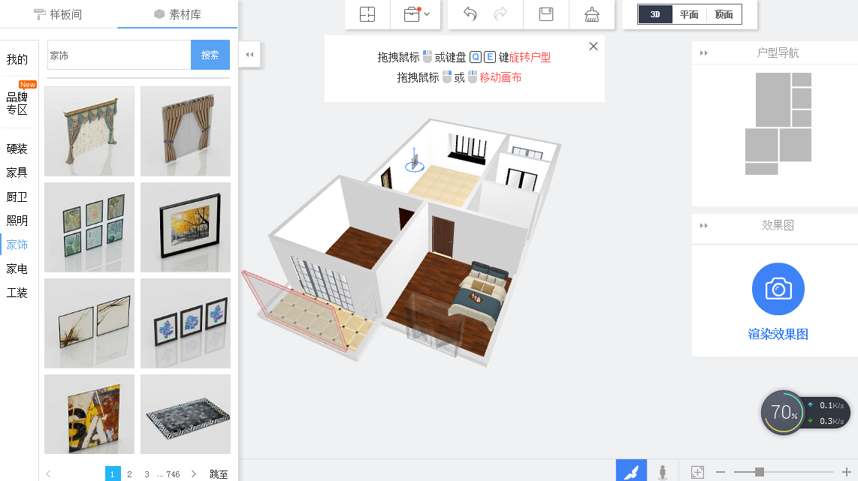Open the toolbox dropdown arrow

tap(429, 14)
